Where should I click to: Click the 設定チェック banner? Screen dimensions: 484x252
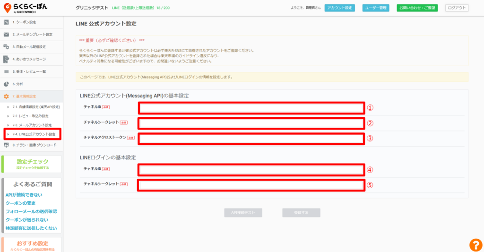coord(32,164)
